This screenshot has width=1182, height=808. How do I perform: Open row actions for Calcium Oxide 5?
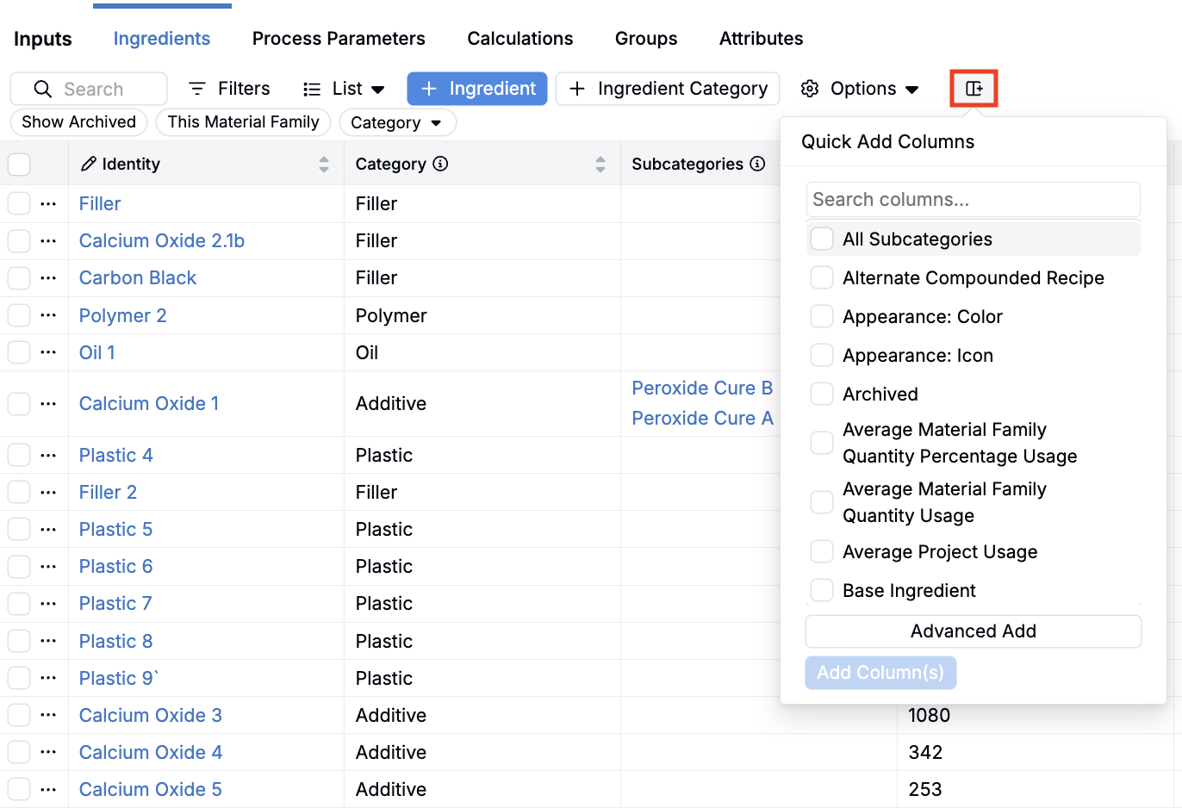(48, 789)
